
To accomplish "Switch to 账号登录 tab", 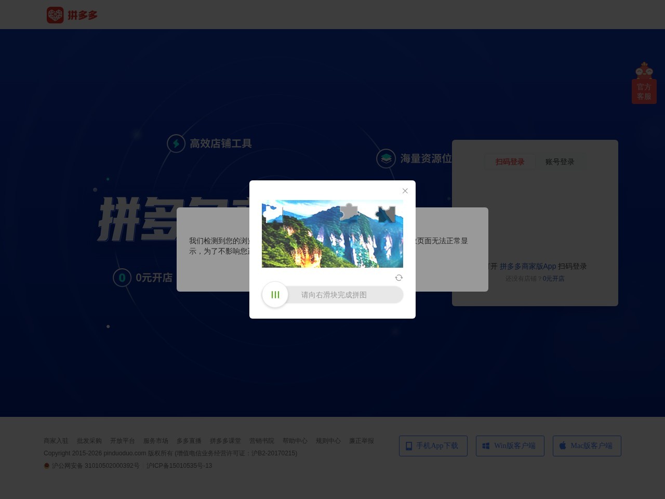I will 560,162.
